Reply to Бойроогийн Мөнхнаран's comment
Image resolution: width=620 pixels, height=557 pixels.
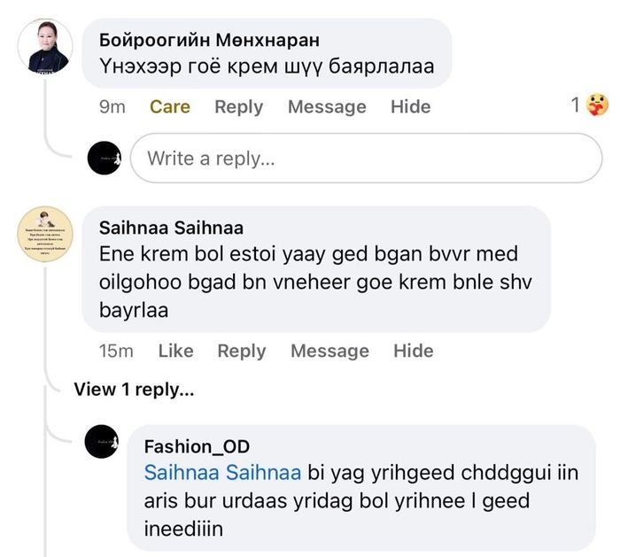point(238,106)
